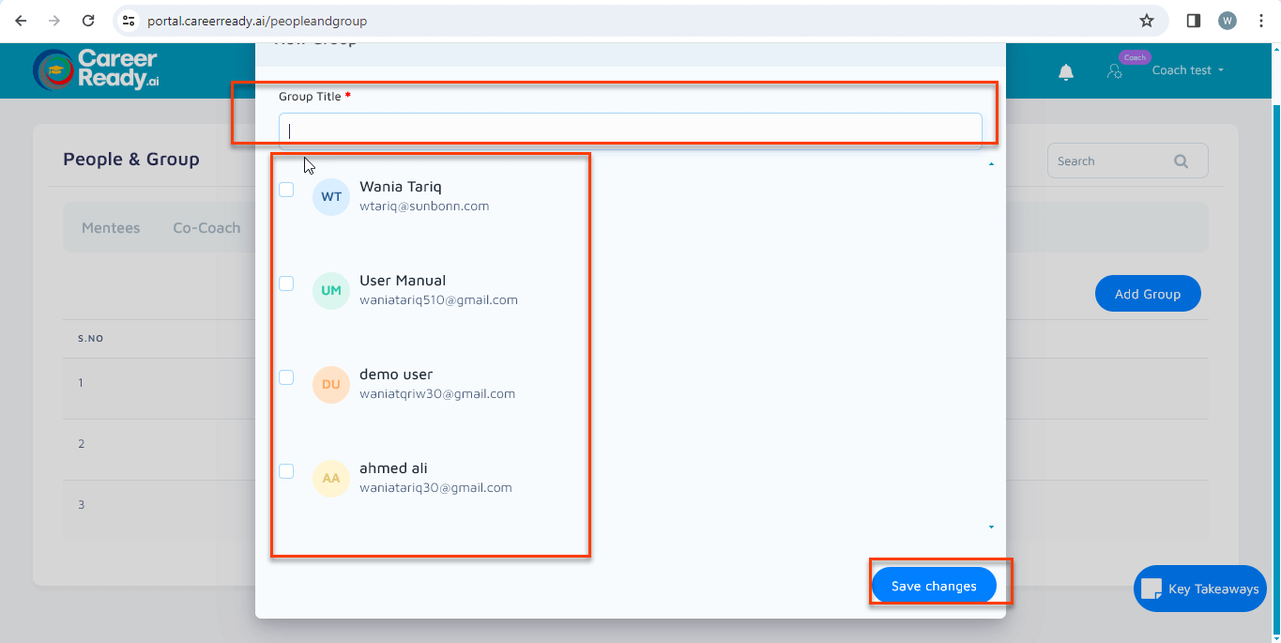Expand the Coach test account dropdown
This screenshot has width=1281, height=643.
click(x=1187, y=70)
